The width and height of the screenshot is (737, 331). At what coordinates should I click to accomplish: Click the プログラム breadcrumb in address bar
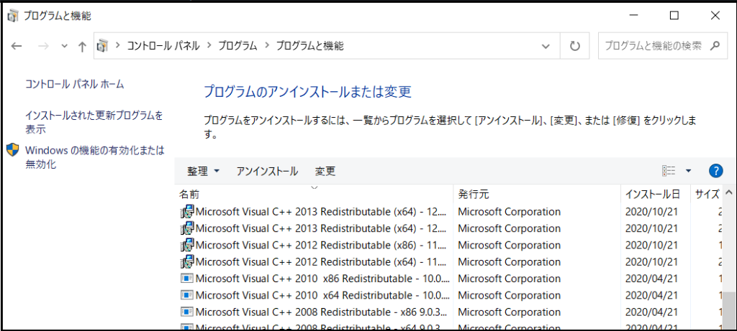pos(238,46)
